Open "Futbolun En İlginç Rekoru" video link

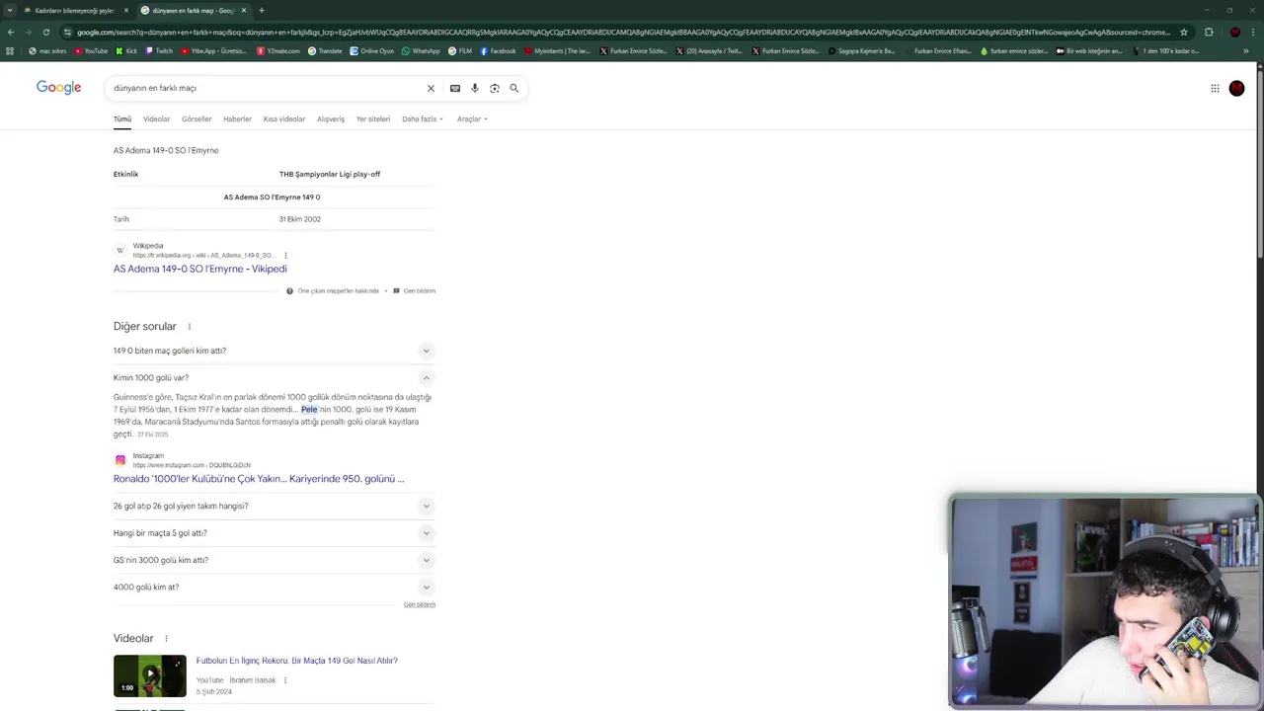pyautogui.click(x=296, y=661)
